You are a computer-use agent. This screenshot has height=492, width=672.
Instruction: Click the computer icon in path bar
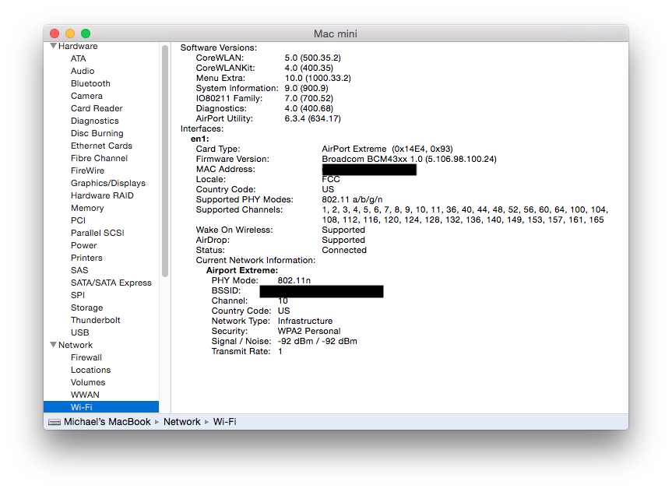click(55, 422)
